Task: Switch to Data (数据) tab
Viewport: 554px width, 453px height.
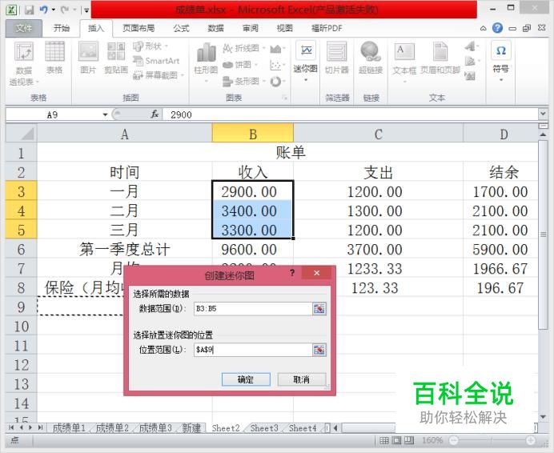Action: (215, 28)
